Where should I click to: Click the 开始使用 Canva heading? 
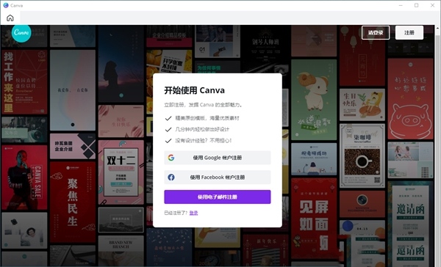[x=194, y=90]
